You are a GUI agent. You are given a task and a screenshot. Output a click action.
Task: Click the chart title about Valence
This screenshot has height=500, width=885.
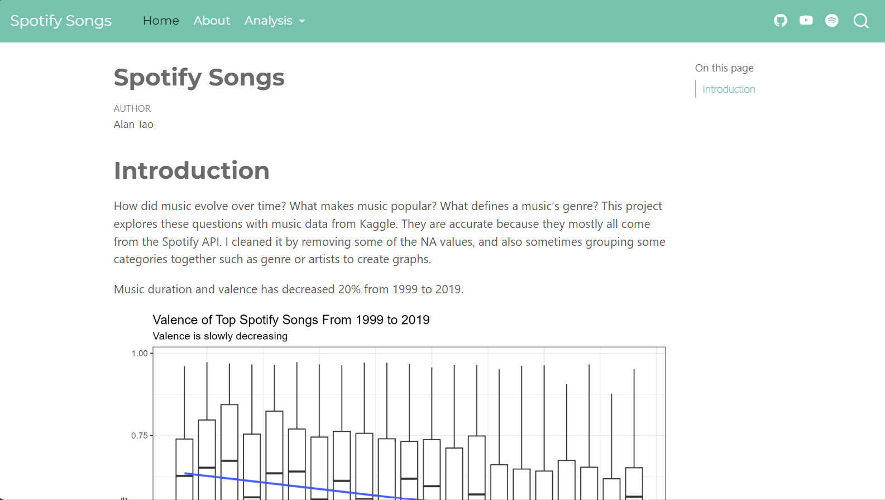pyautogui.click(x=291, y=320)
